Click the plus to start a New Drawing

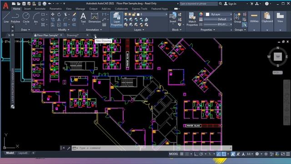click(x=95, y=35)
